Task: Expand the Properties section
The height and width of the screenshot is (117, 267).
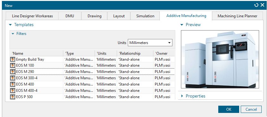Action: click(182, 96)
